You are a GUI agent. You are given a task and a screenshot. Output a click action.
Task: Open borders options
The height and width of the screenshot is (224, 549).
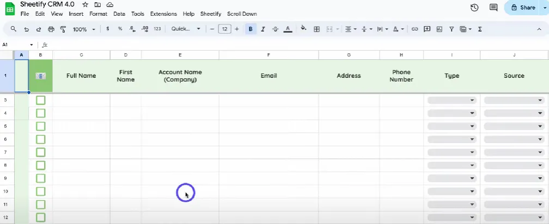coord(316,29)
